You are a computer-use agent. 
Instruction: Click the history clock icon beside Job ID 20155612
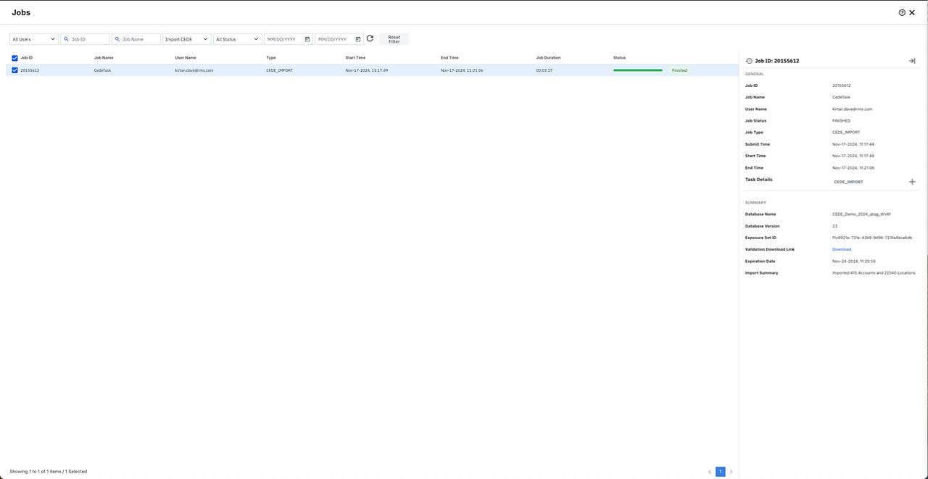coord(747,60)
